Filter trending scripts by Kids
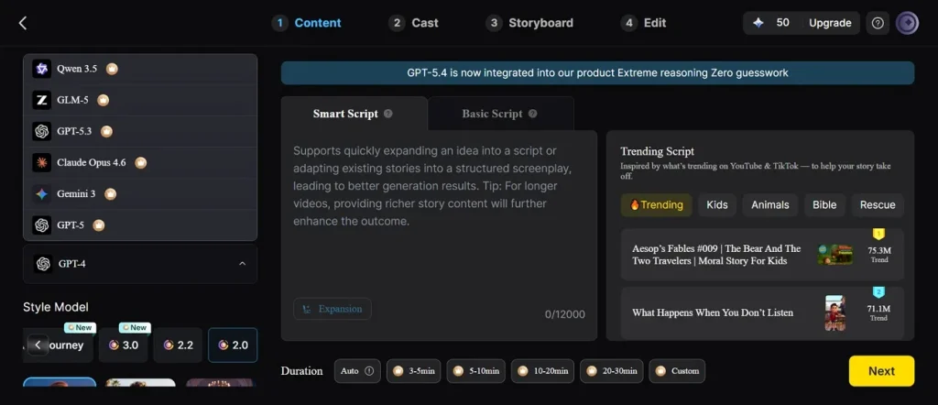The width and height of the screenshot is (938, 405). click(716, 204)
